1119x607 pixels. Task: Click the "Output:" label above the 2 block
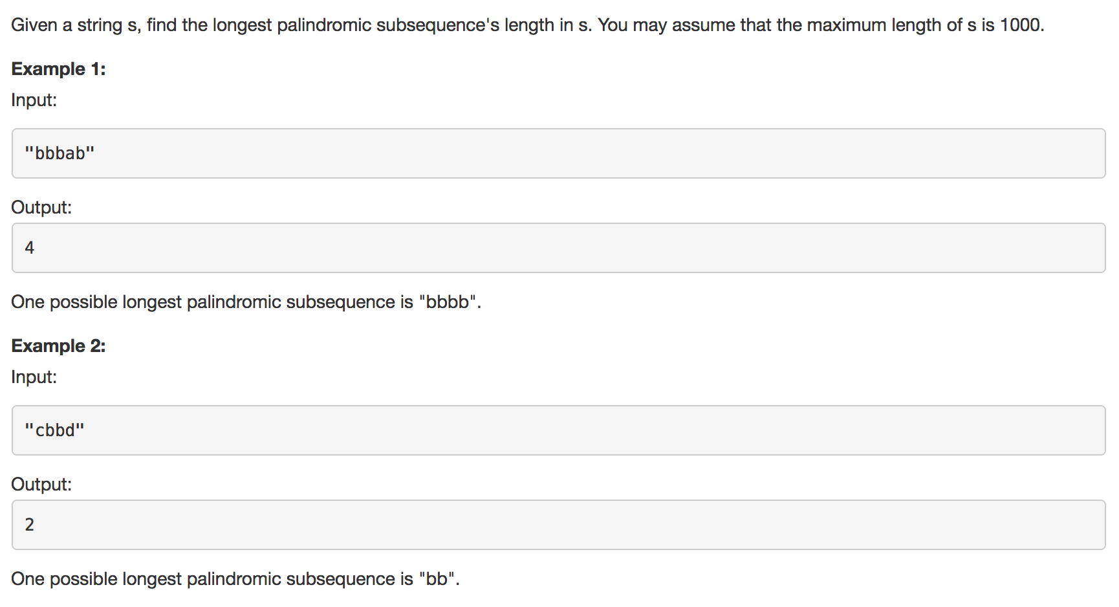pos(41,485)
